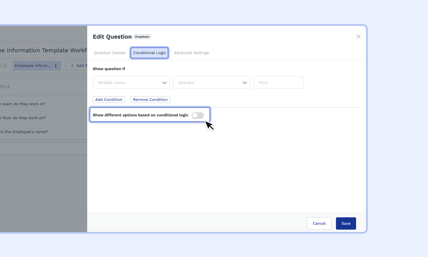Close the Edit Question dialog
Screen dimensions: 428x257
coord(358,37)
